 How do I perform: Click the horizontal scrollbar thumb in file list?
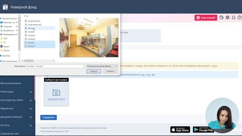point(29,61)
